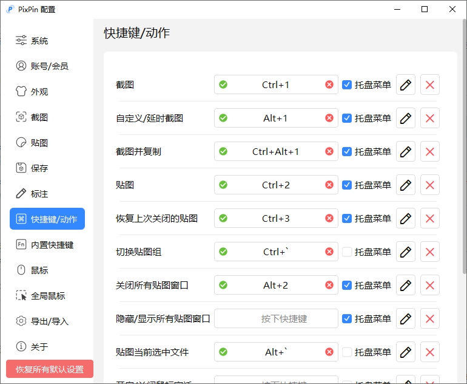Click the Ctrl+Alt+1 shortcut field
Viewport: 467px width, 384px height.
coord(276,151)
